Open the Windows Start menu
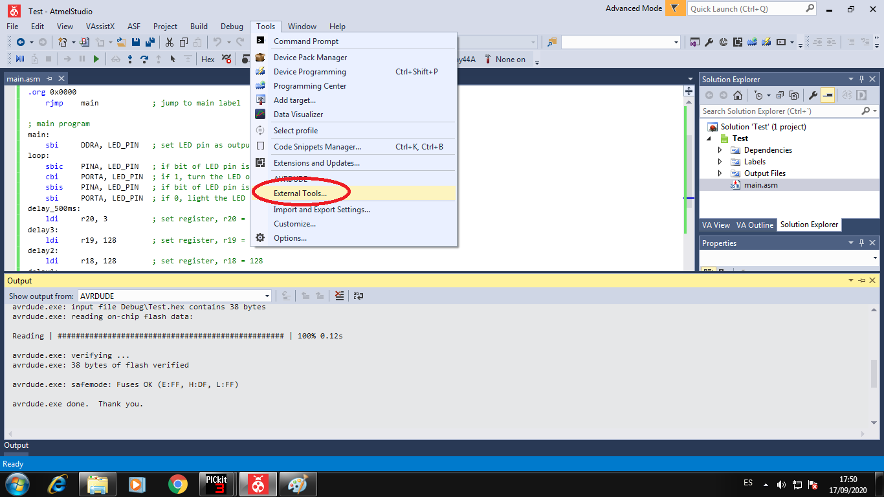 pos(16,483)
